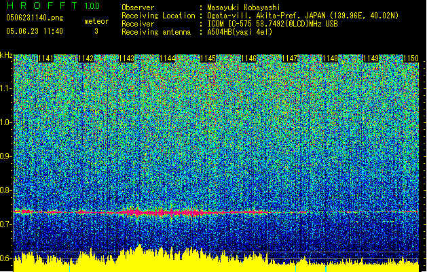427x272 pixels.
Task: Click the 0.9 kHz axis tick label
Action: tap(6, 156)
